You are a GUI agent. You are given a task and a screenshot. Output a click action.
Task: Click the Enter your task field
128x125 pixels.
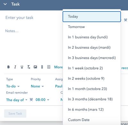[33, 18]
